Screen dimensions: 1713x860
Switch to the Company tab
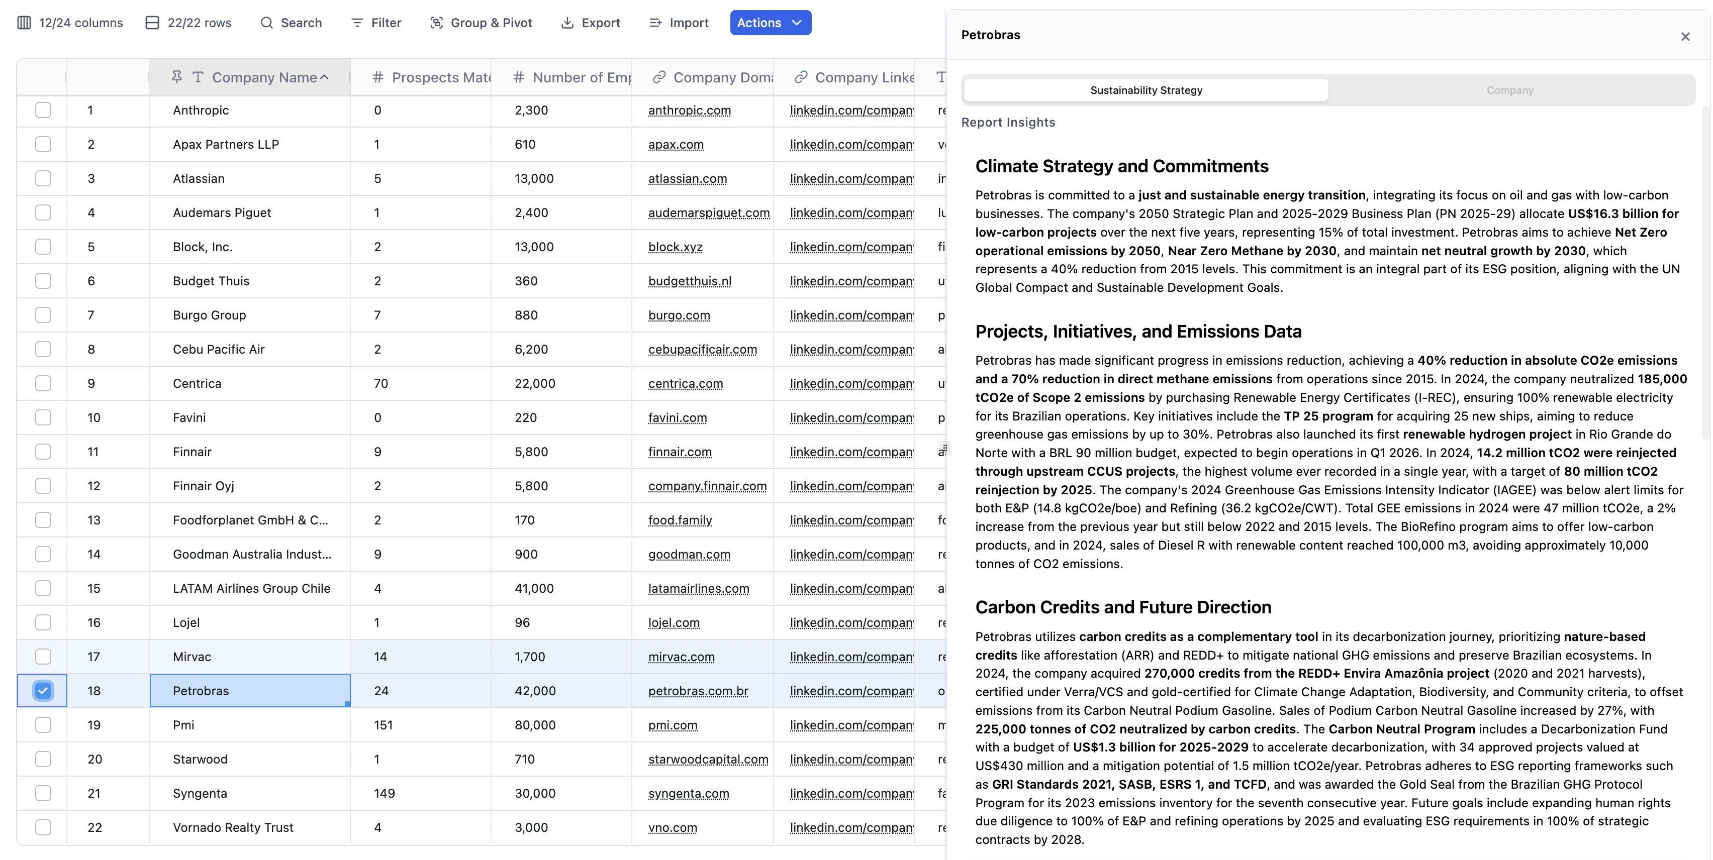click(1509, 90)
